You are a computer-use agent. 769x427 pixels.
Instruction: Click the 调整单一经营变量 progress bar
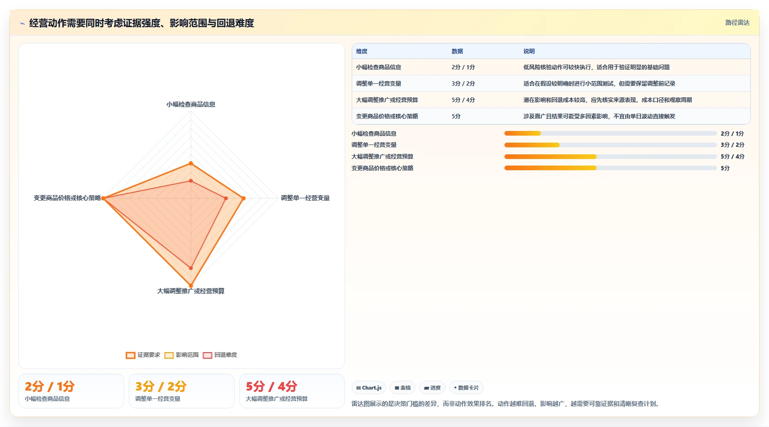[x=610, y=145]
